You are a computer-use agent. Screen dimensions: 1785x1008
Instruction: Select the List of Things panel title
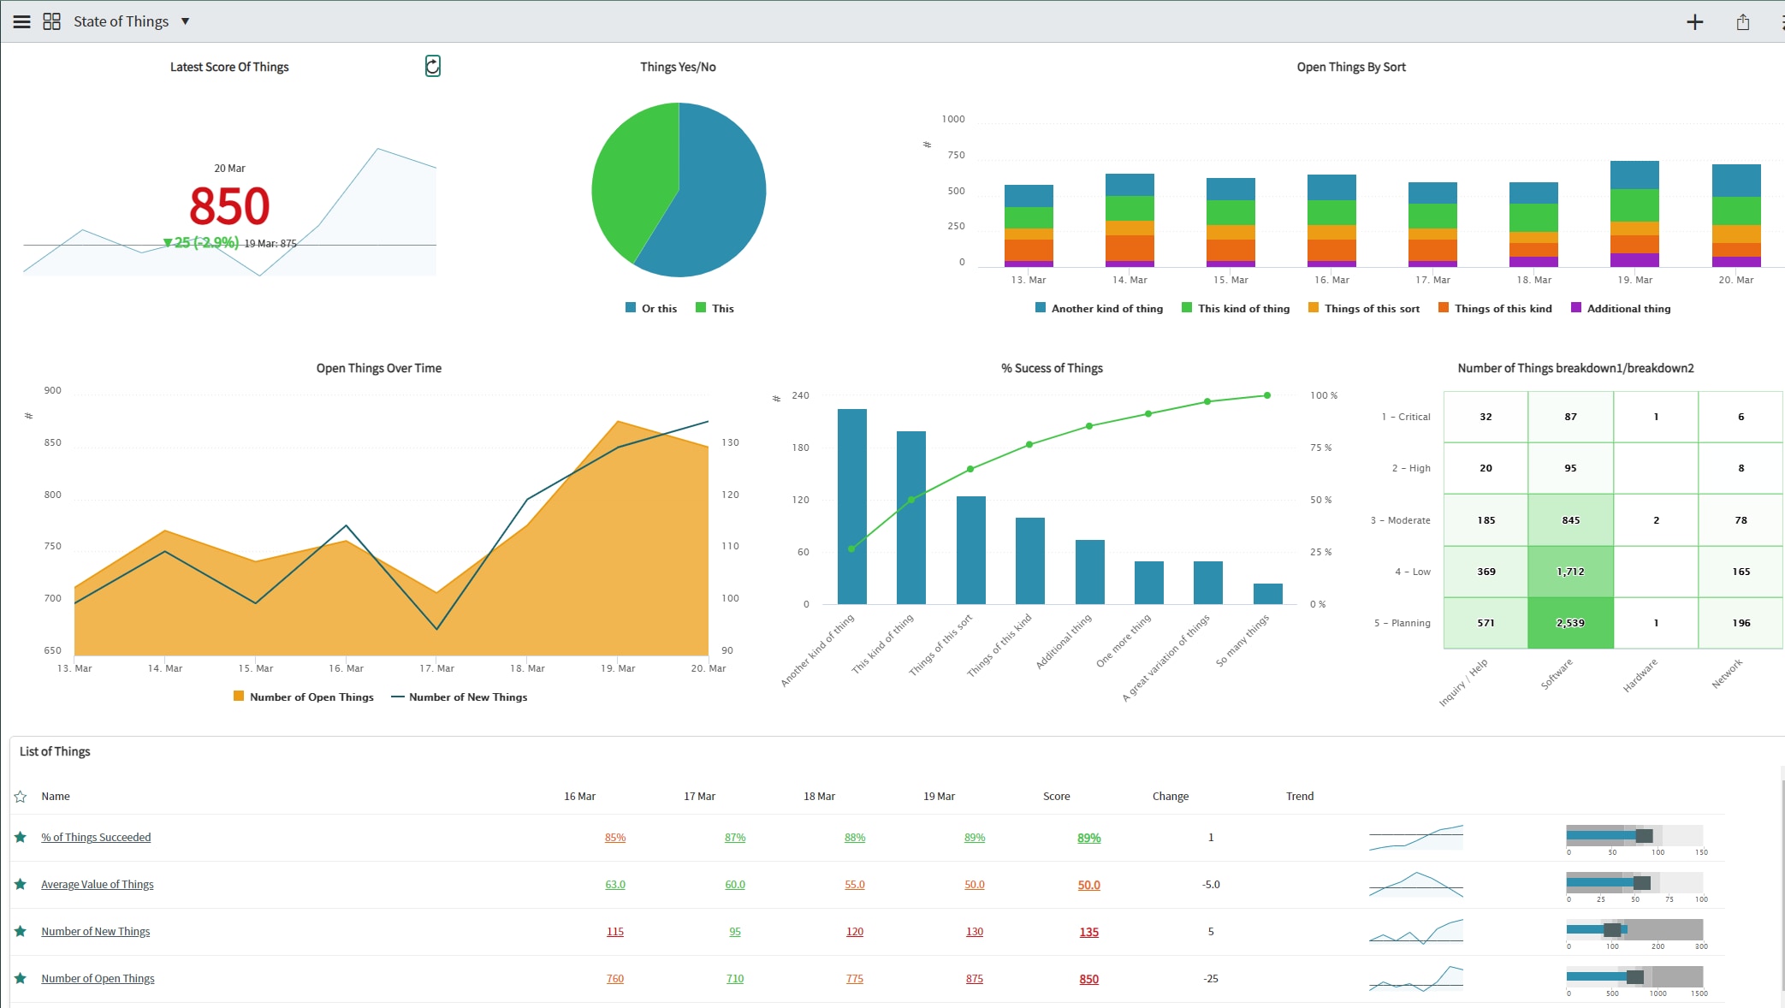(53, 751)
